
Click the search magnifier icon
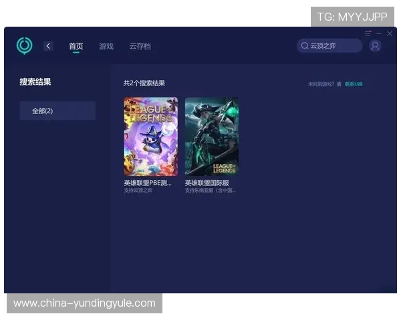[304, 46]
